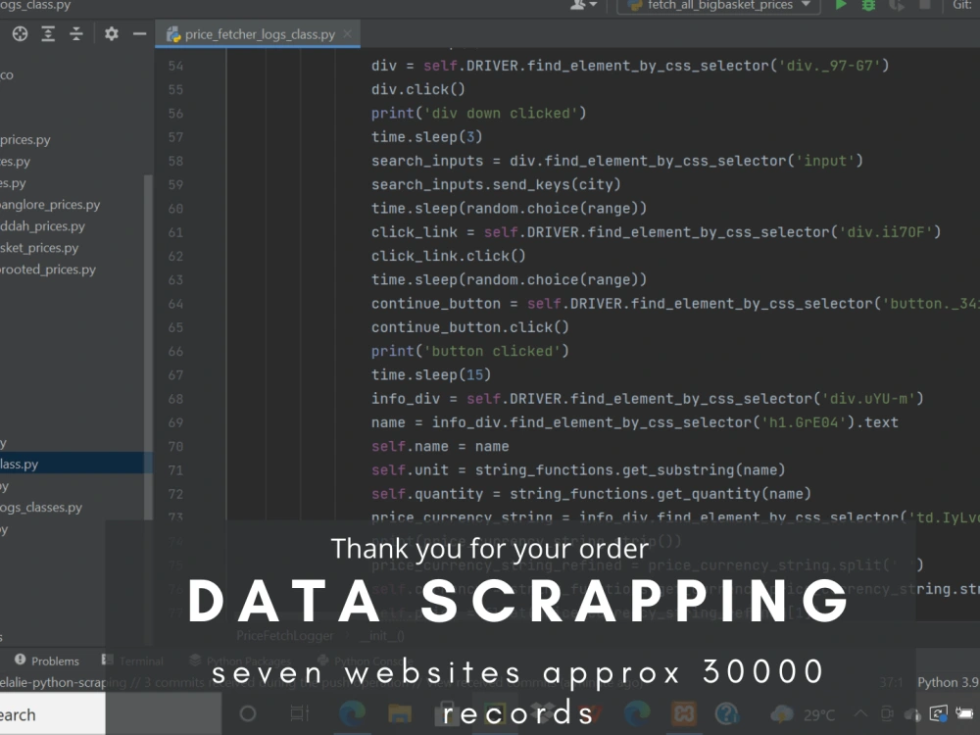980x735 pixels.
Task: Open the Problems tool window tab
Action: point(47,661)
